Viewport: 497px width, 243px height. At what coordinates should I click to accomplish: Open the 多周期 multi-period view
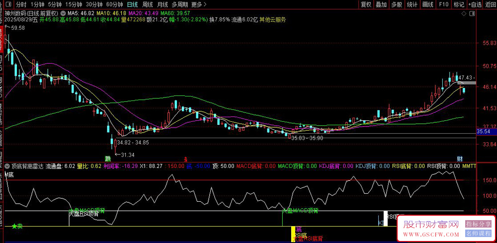(x=180, y=4)
